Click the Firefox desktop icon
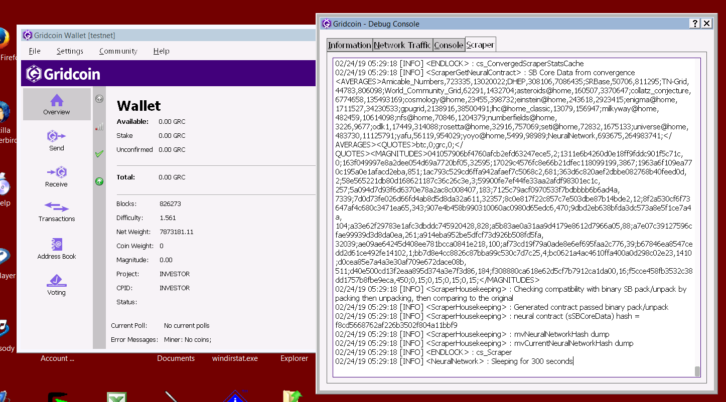 pos(5,39)
